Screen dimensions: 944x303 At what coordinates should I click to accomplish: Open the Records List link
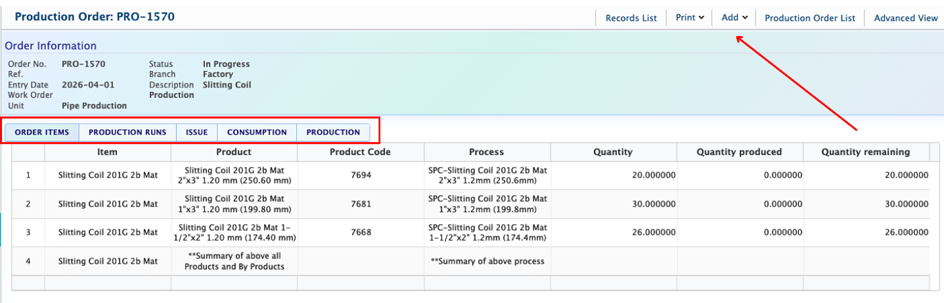(631, 18)
